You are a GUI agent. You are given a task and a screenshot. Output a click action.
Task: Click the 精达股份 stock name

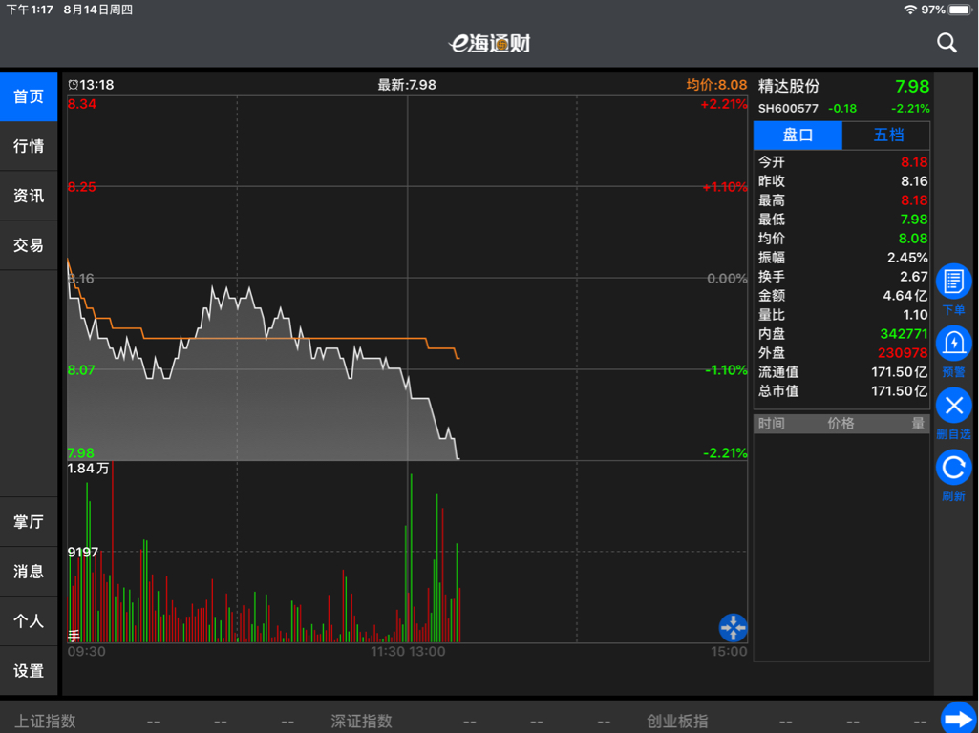click(x=789, y=86)
